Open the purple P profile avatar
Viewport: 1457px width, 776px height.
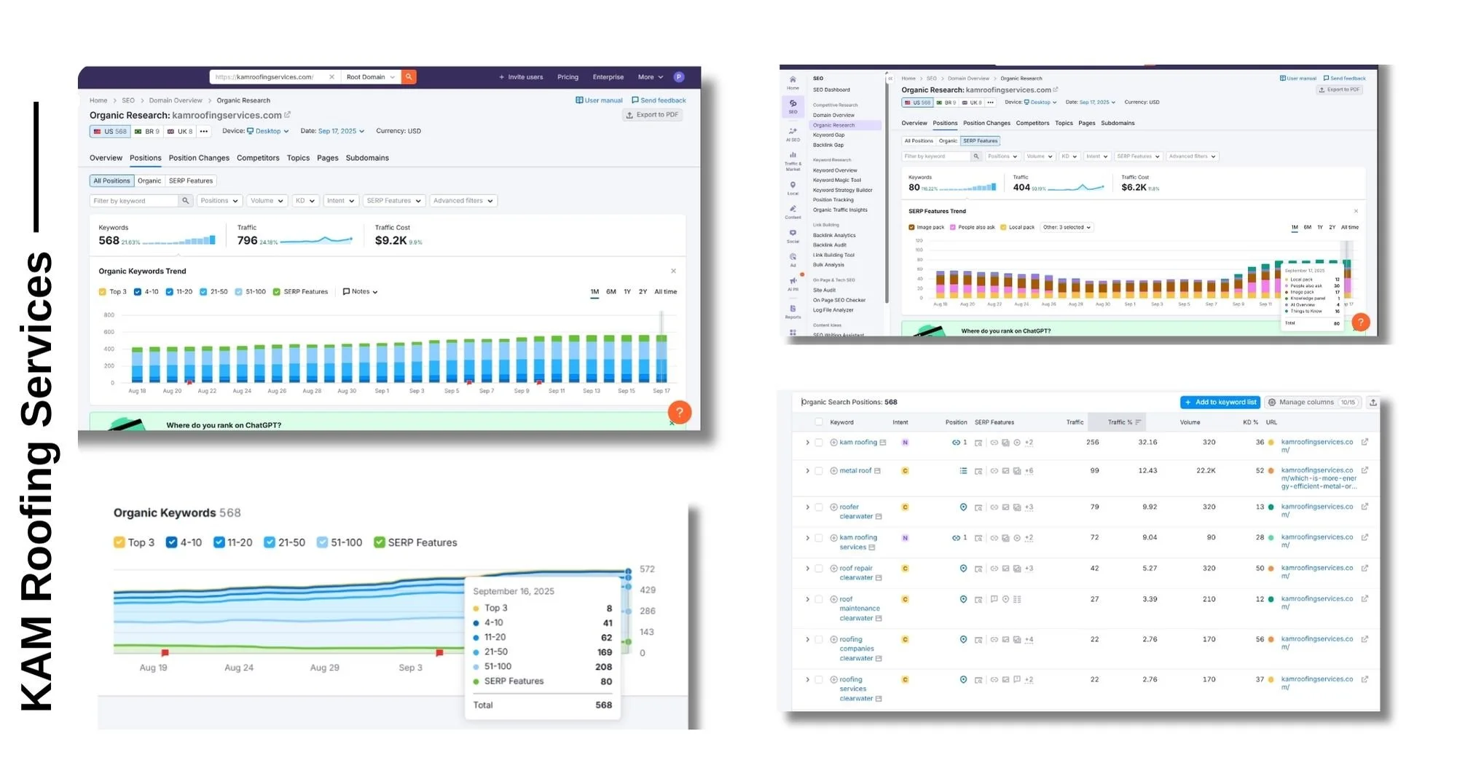679,77
